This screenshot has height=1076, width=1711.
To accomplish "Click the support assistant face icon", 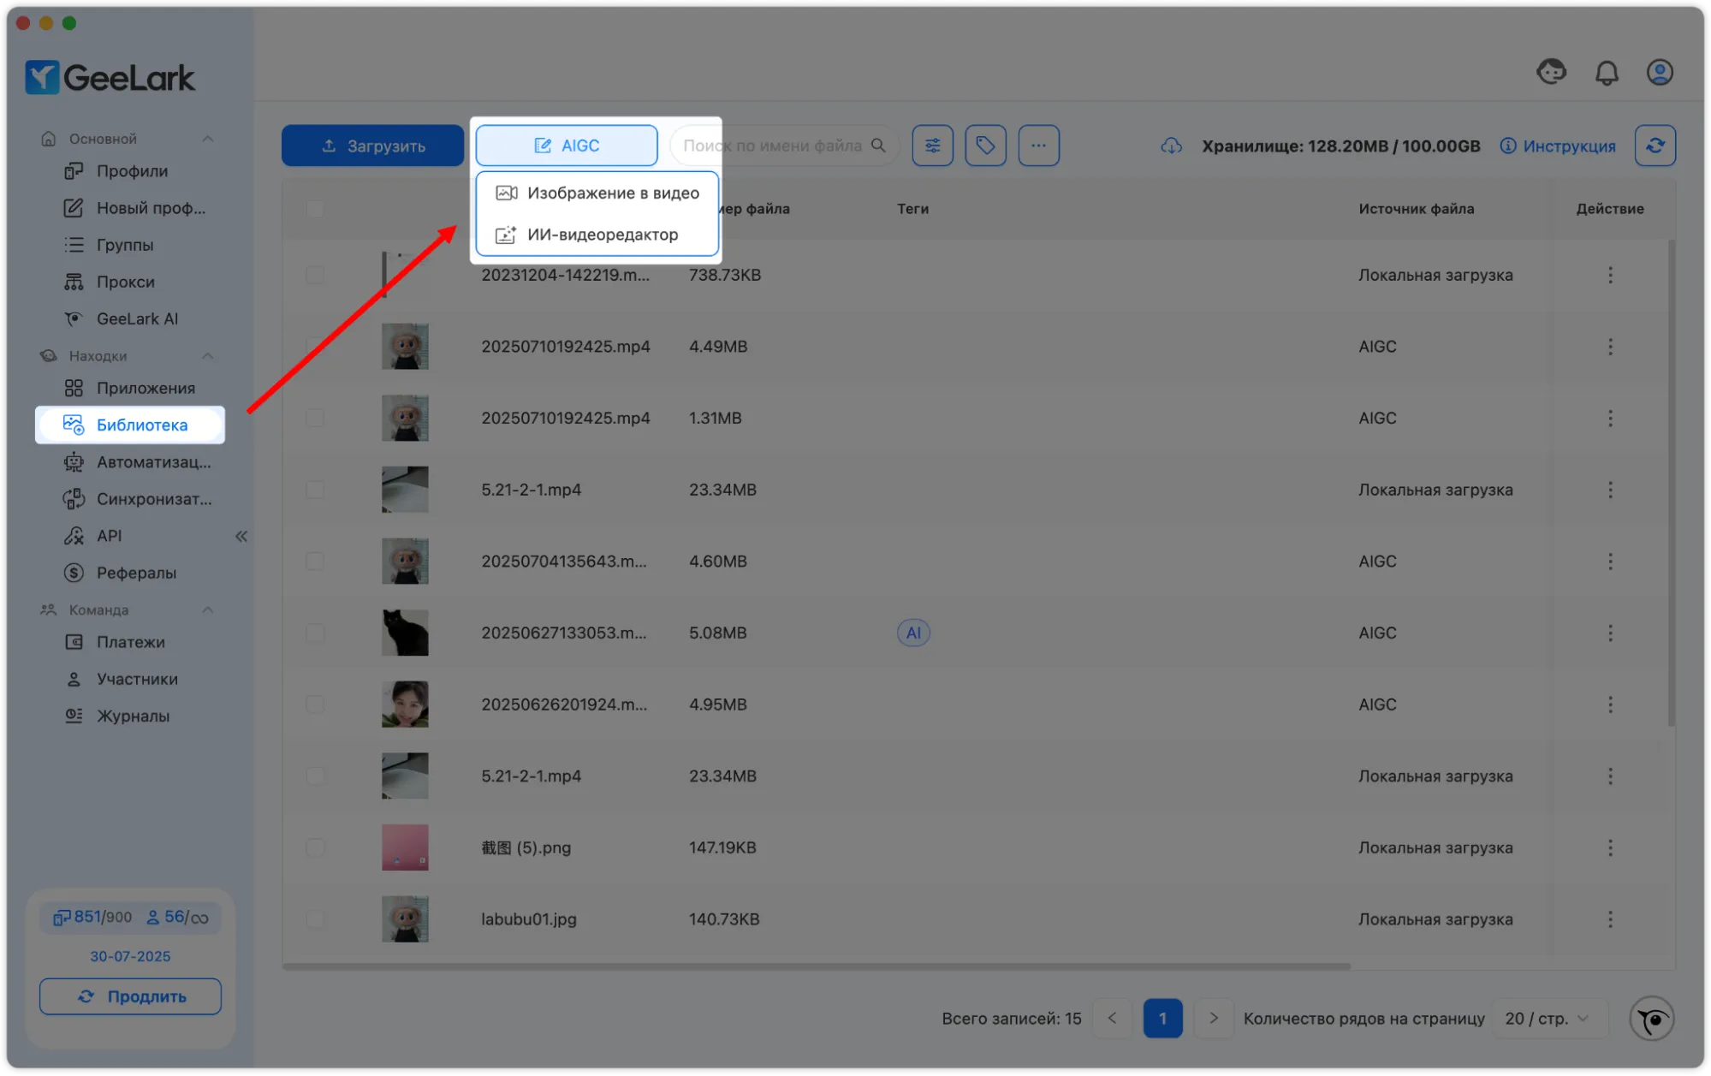I will coord(1551,72).
